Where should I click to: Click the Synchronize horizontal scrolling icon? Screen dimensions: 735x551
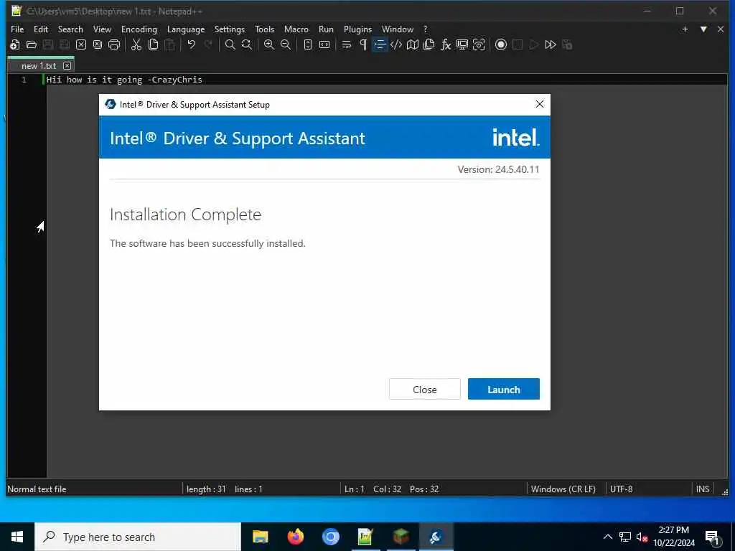click(324, 44)
